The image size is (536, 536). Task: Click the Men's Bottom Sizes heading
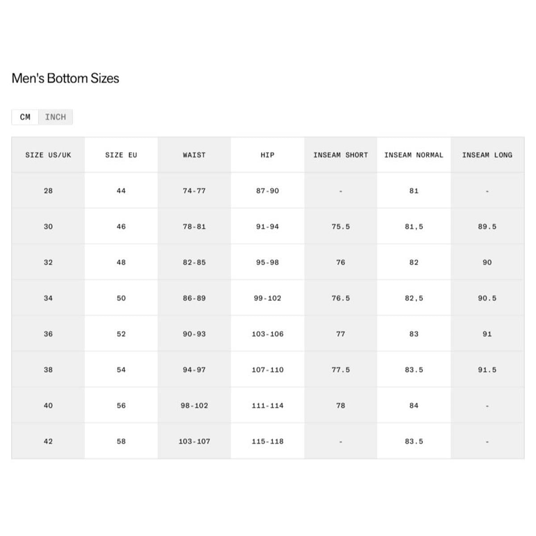pyautogui.click(x=65, y=78)
